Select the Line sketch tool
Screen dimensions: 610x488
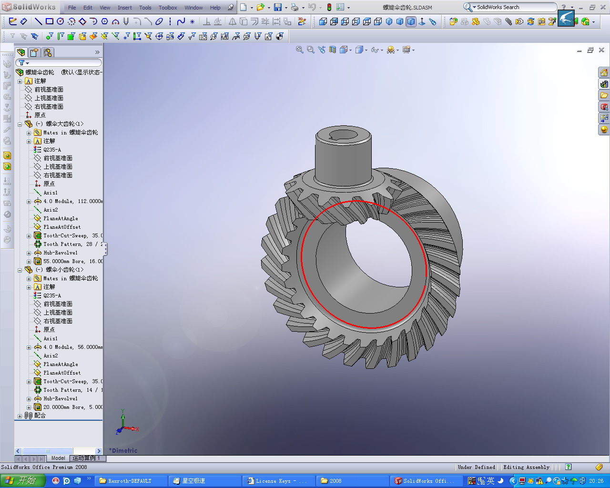[38, 21]
